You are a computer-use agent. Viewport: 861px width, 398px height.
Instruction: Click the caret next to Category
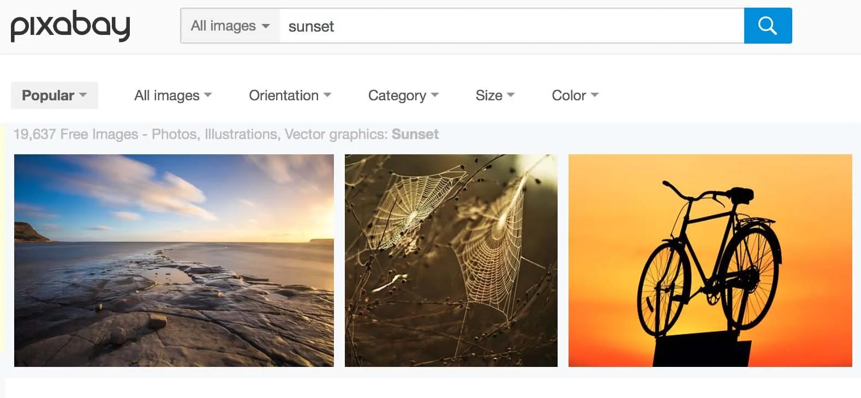[x=435, y=95]
